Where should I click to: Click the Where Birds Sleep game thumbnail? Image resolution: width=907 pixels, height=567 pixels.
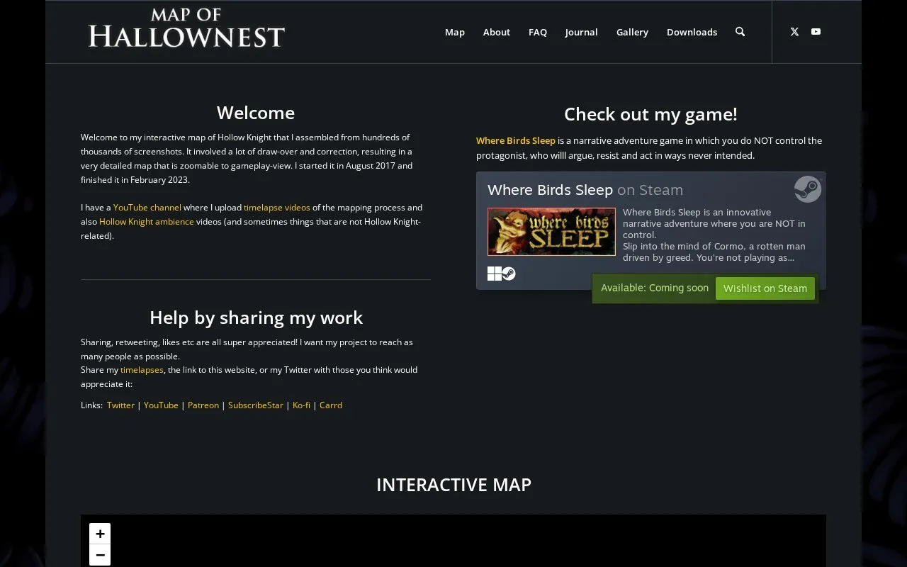(551, 232)
